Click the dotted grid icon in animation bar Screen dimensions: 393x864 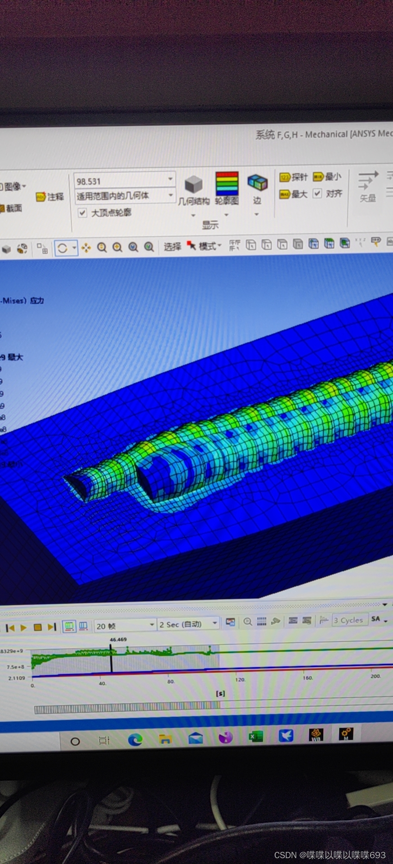click(x=262, y=621)
